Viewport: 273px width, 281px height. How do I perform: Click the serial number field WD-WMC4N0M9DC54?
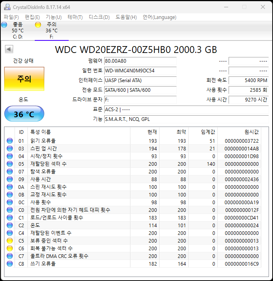click(x=141, y=71)
